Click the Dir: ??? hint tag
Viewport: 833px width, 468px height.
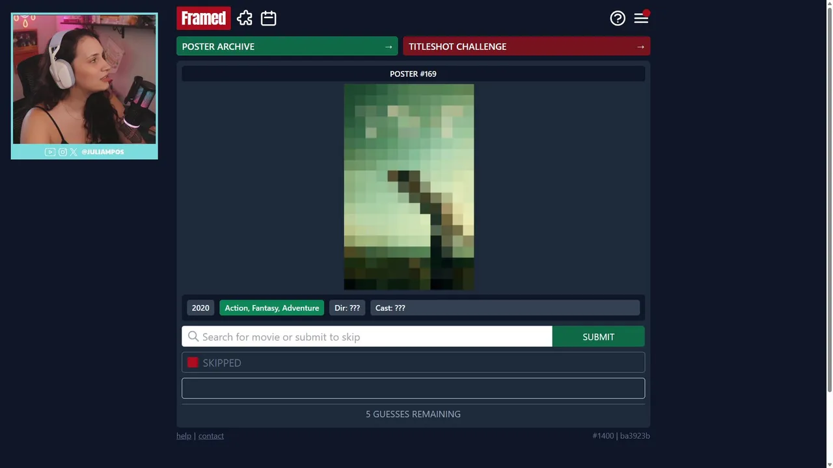point(347,308)
